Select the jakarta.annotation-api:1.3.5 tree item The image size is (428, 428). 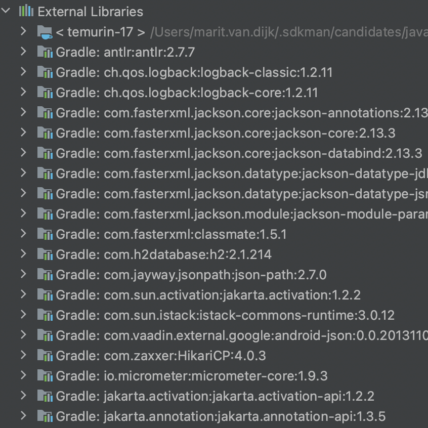pos(202,416)
